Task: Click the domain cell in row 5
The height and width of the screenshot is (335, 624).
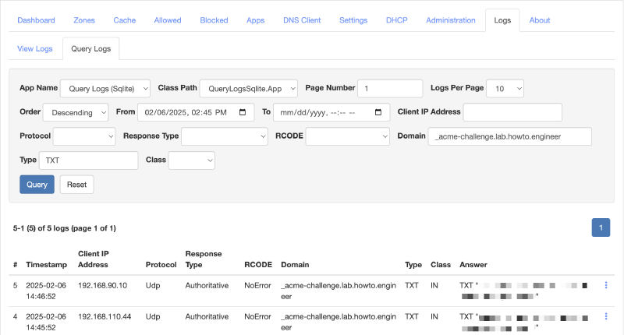Action: click(339, 291)
